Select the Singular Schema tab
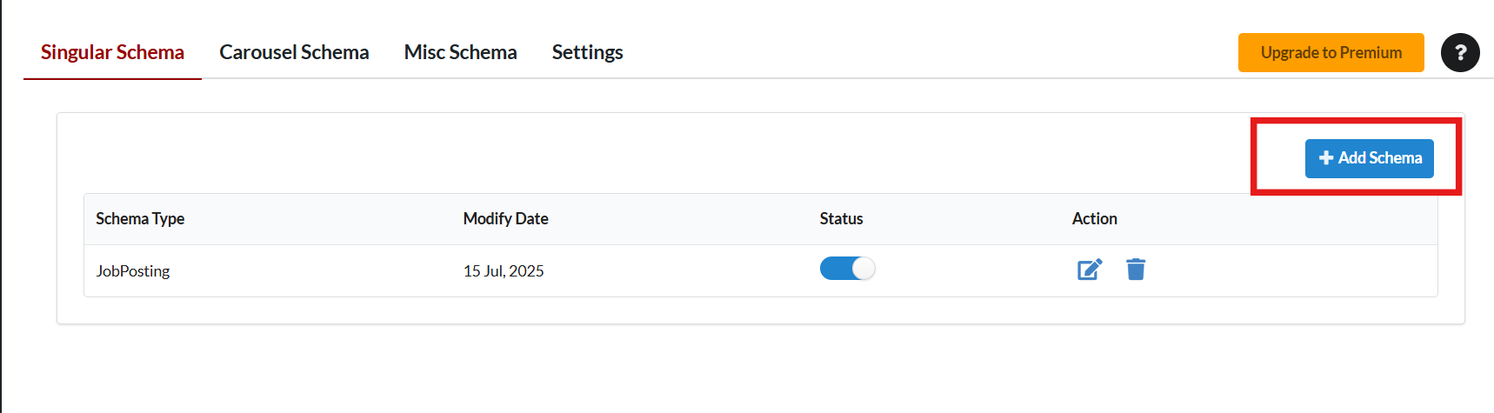 tap(112, 52)
